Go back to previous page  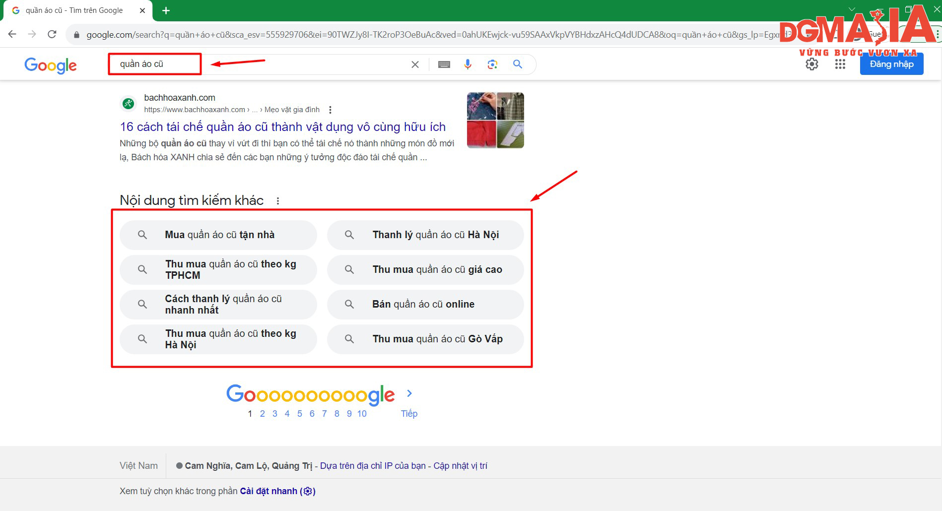pos(12,34)
